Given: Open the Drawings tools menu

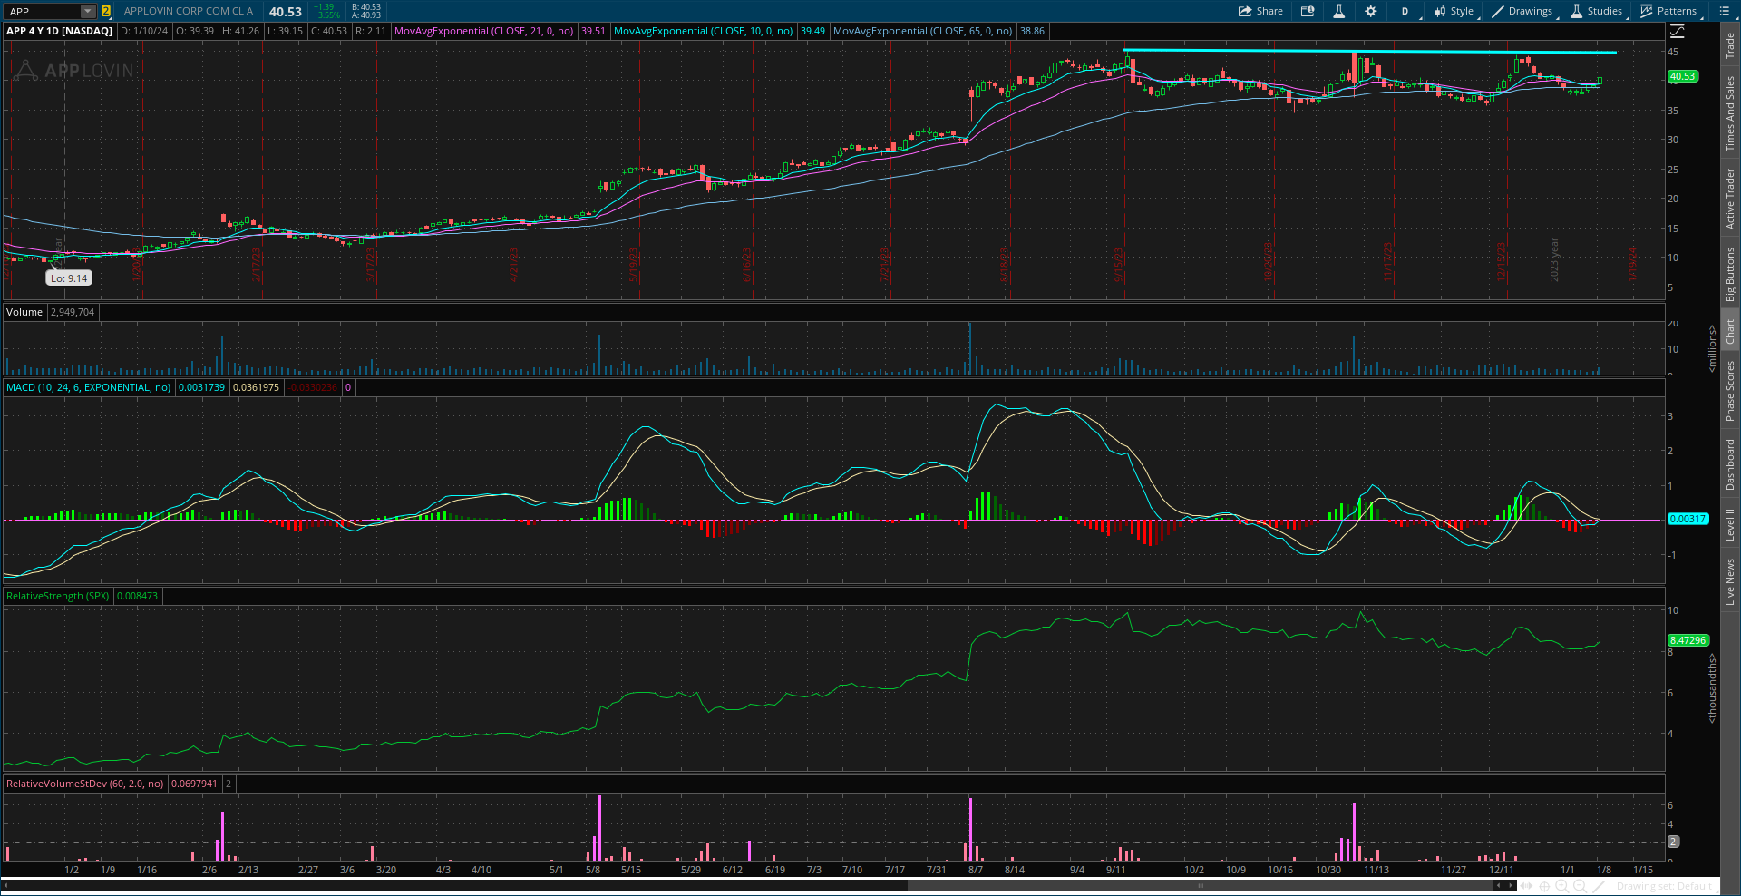Looking at the screenshot, I should (1523, 11).
